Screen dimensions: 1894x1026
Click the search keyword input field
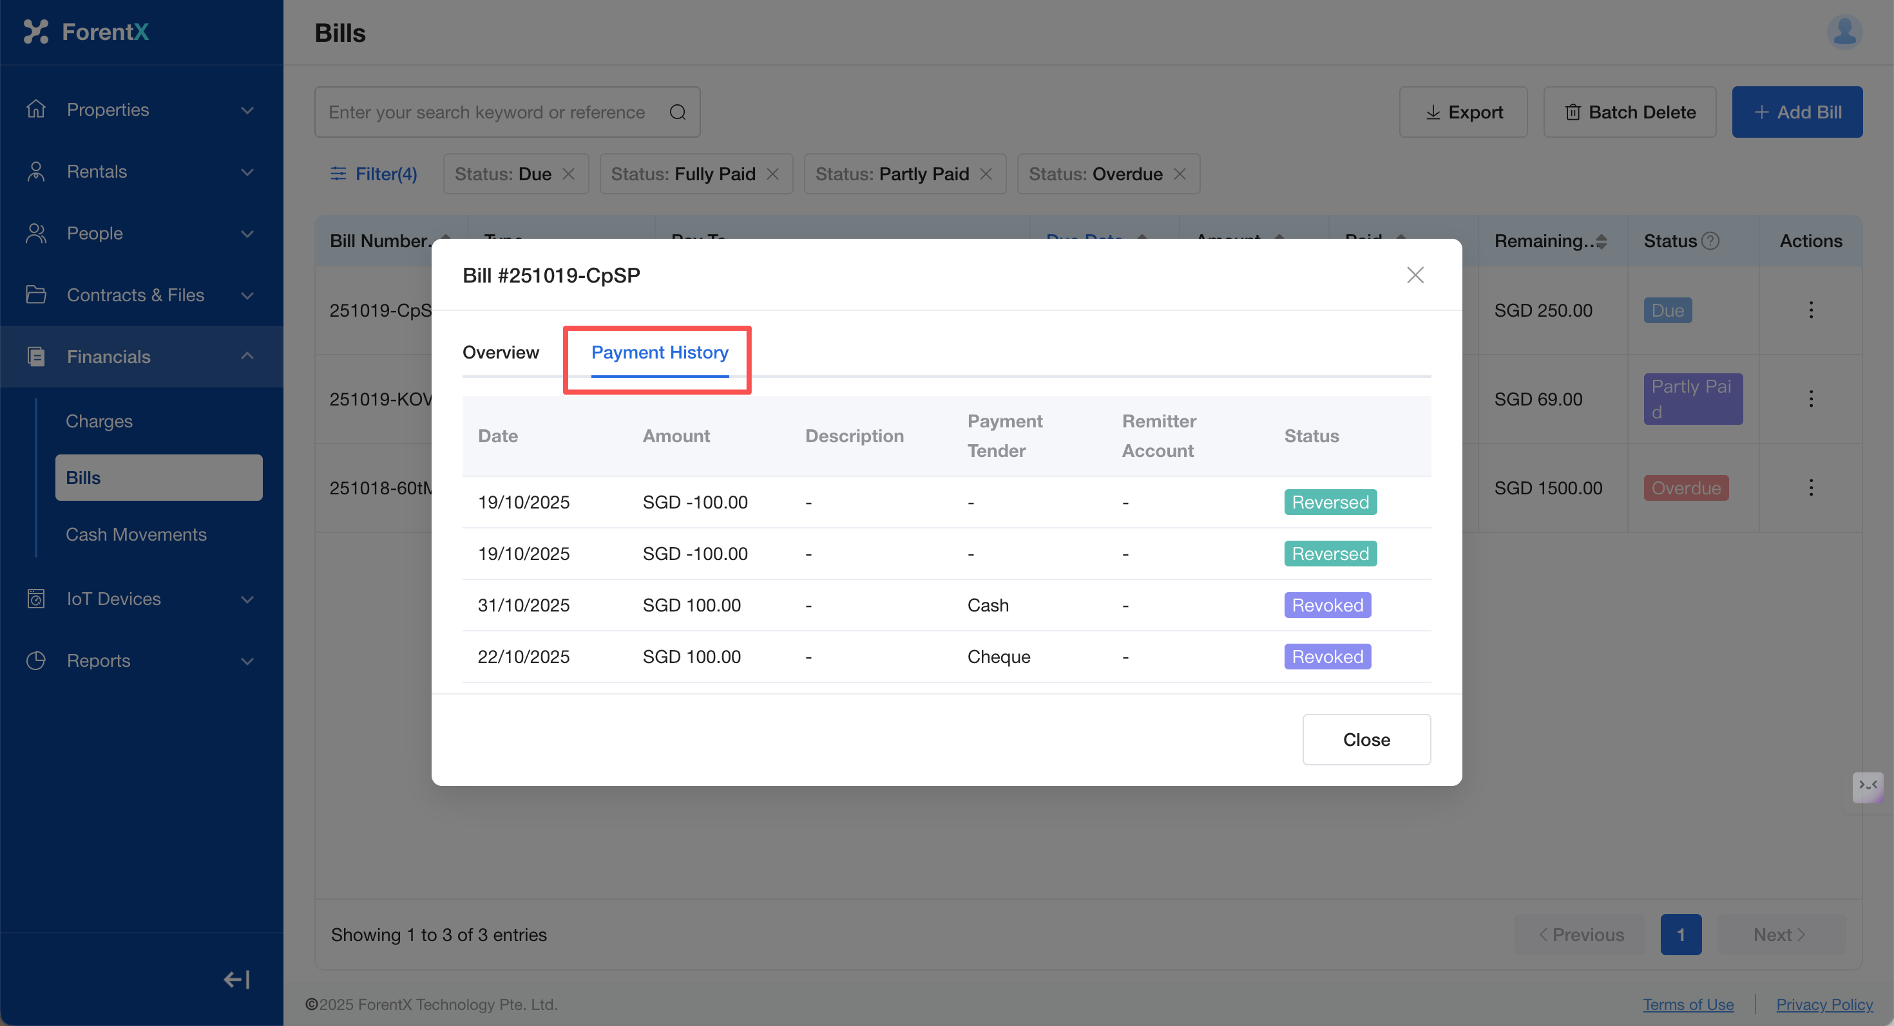(487, 113)
